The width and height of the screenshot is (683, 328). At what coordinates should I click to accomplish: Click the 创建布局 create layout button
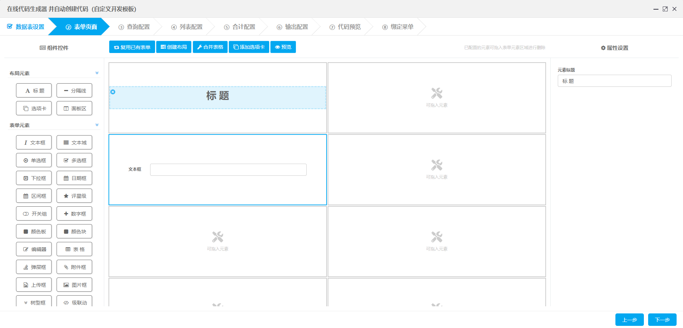(x=174, y=47)
